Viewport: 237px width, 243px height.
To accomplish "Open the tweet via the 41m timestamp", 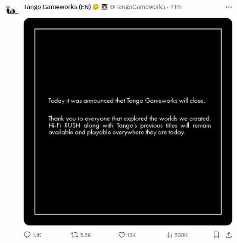I will click(176, 7).
